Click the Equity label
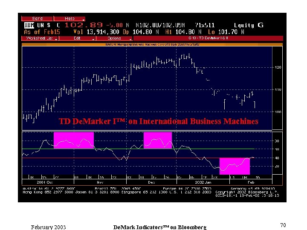Screen dimensions: 307x230 (x=244, y=25)
